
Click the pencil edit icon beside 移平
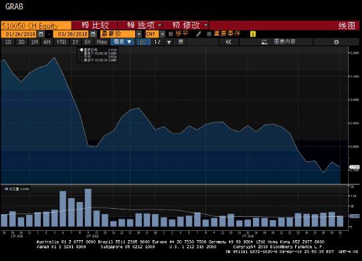tap(198, 34)
